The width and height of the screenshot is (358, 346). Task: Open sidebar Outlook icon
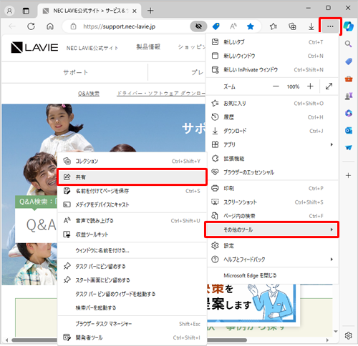click(x=349, y=130)
